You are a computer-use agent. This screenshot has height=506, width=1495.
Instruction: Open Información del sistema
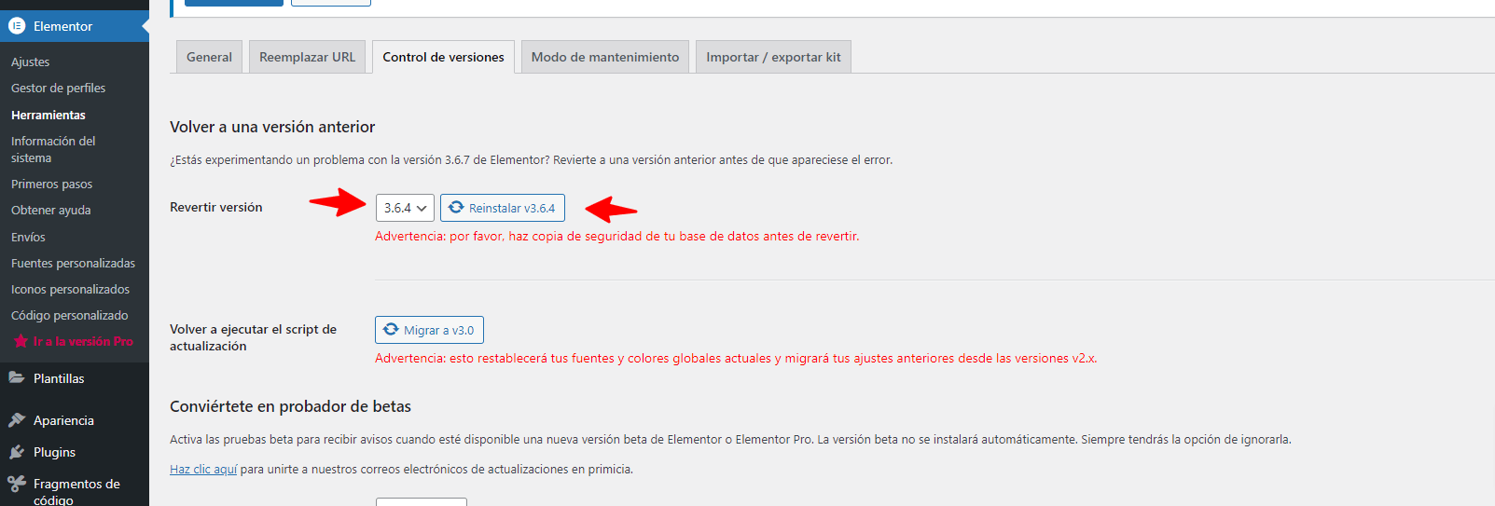click(x=53, y=149)
